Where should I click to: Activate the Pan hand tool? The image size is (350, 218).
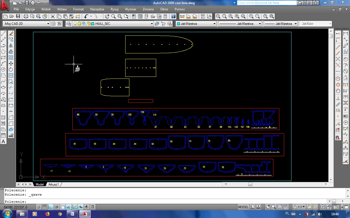[107, 16]
